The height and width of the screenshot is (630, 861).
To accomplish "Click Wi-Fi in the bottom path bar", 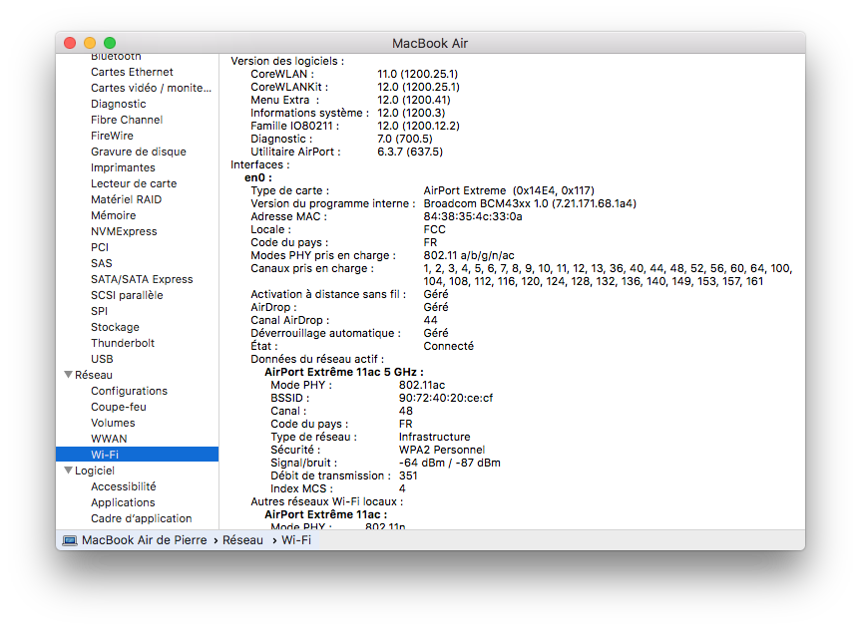I will click(296, 540).
